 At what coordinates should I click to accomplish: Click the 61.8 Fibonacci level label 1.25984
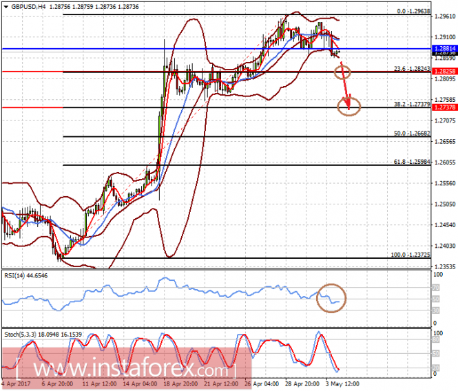pos(412,162)
